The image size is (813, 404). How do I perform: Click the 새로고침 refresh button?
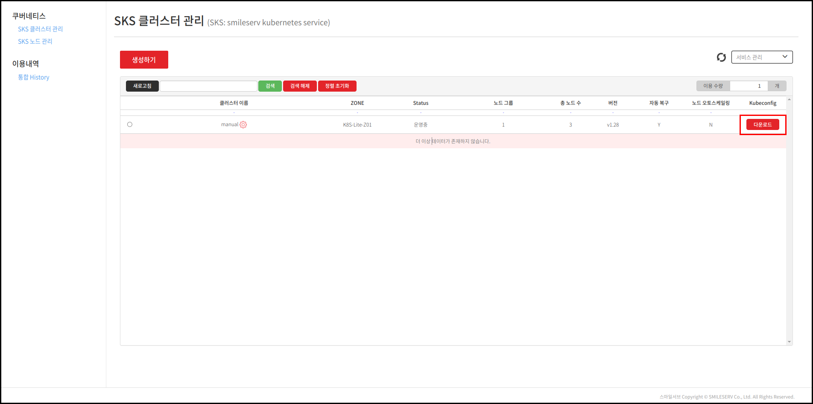tap(142, 86)
